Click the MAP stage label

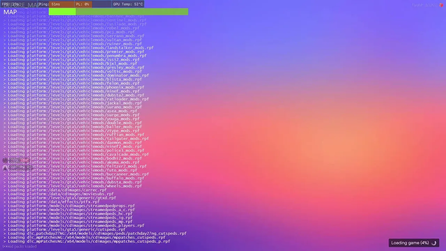10,12
